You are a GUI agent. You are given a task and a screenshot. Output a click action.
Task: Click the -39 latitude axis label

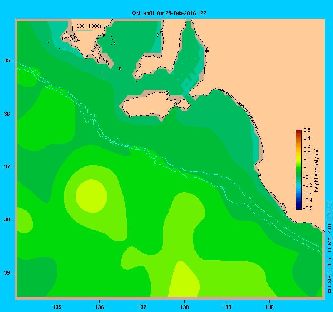click(x=6, y=273)
